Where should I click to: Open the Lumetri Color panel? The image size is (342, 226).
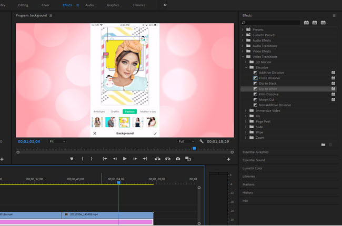[253, 168]
